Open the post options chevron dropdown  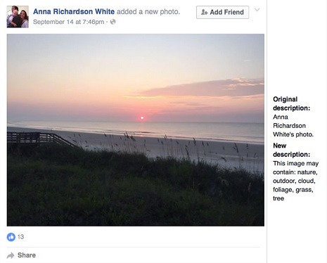coord(257,10)
